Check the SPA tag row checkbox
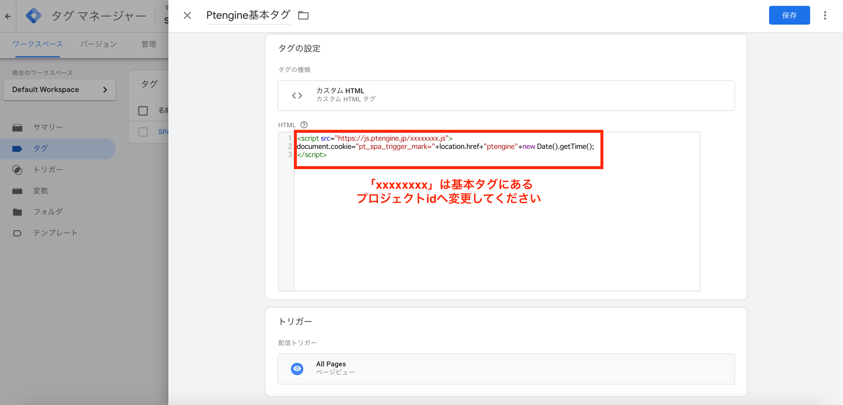The height and width of the screenshot is (405, 843). [x=143, y=132]
